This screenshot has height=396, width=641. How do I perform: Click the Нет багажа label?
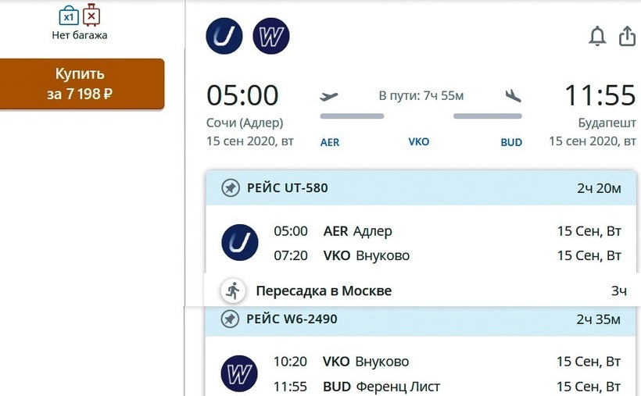[78, 35]
